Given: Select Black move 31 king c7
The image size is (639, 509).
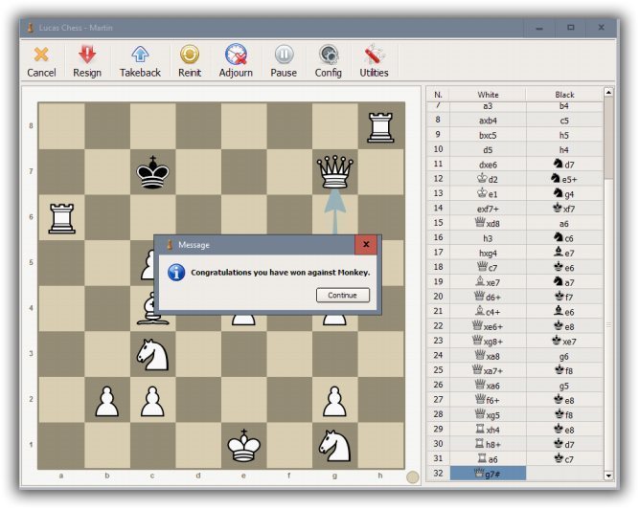Looking at the screenshot, I should pyautogui.click(x=564, y=459).
